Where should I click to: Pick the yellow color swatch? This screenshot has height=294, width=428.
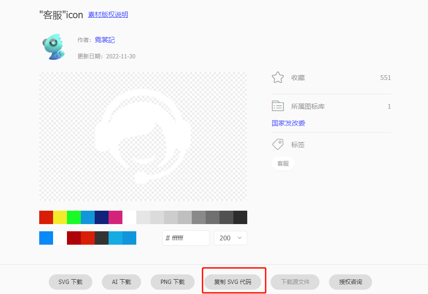pos(60,217)
